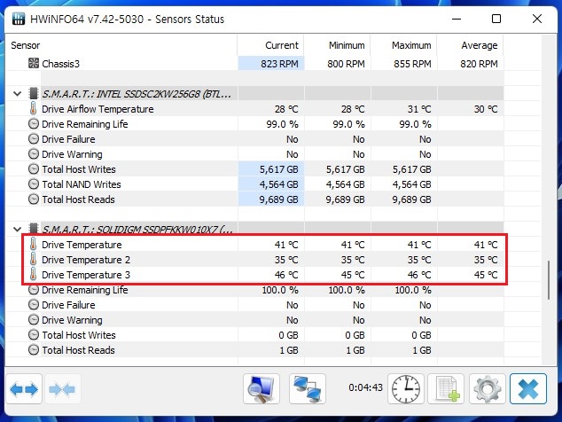Viewport: 562px width, 422px height.
Task: Click clock icon beside INTEL Total Host Reads
Action: 34,199
